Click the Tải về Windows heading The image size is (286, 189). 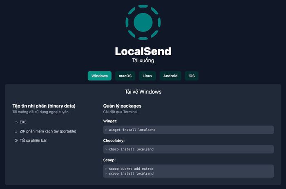pos(143,92)
